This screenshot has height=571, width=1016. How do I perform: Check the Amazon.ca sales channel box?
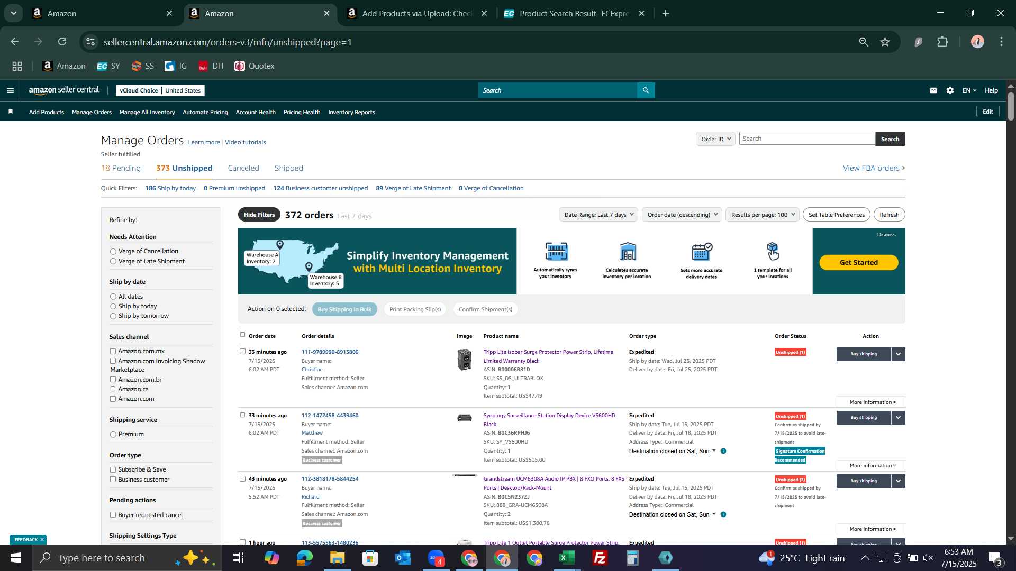point(113,389)
